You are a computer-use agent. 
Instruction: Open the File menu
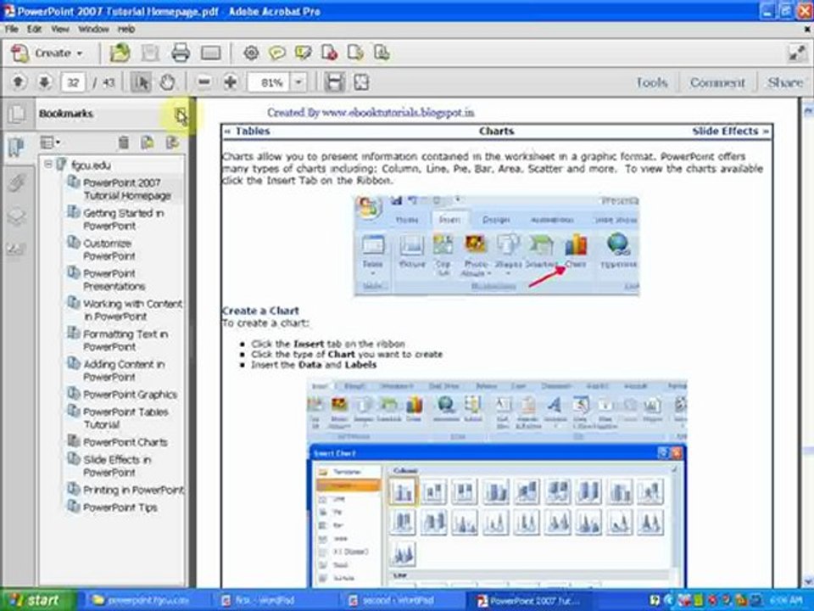11,29
